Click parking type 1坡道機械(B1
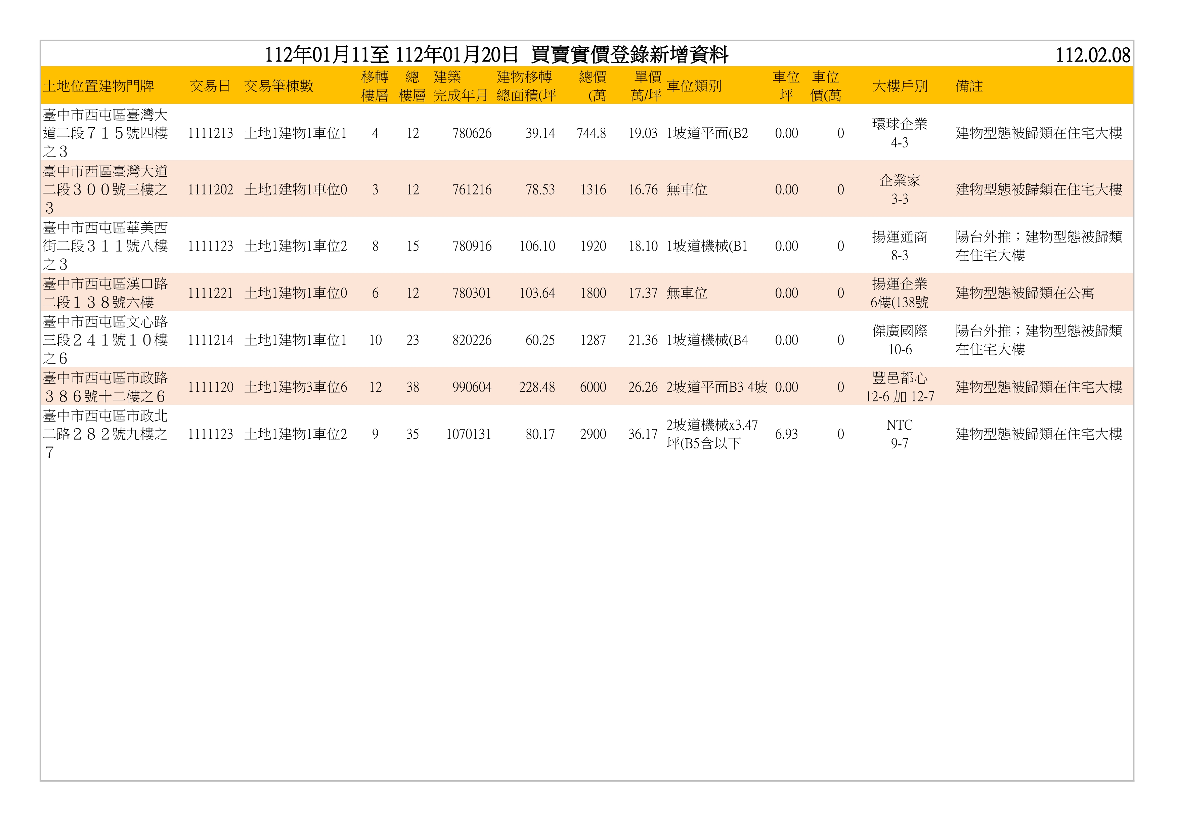 tap(707, 246)
